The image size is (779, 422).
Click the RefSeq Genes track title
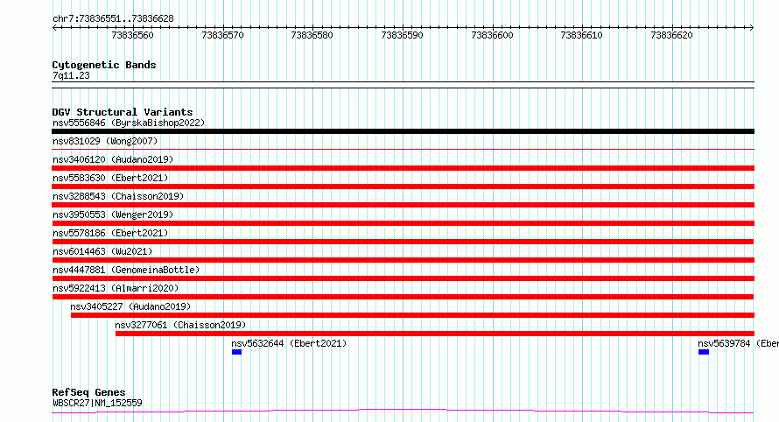pos(88,392)
